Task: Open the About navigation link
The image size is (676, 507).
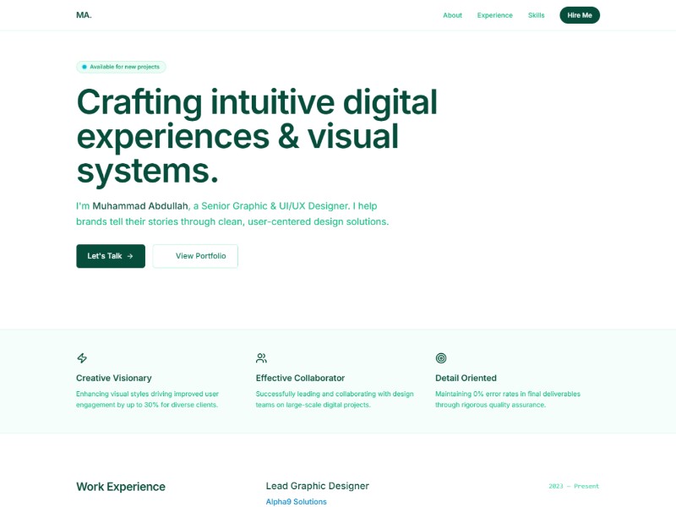Action: click(x=452, y=15)
